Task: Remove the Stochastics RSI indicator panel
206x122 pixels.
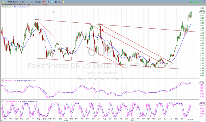Action: click(x=2, y=101)
